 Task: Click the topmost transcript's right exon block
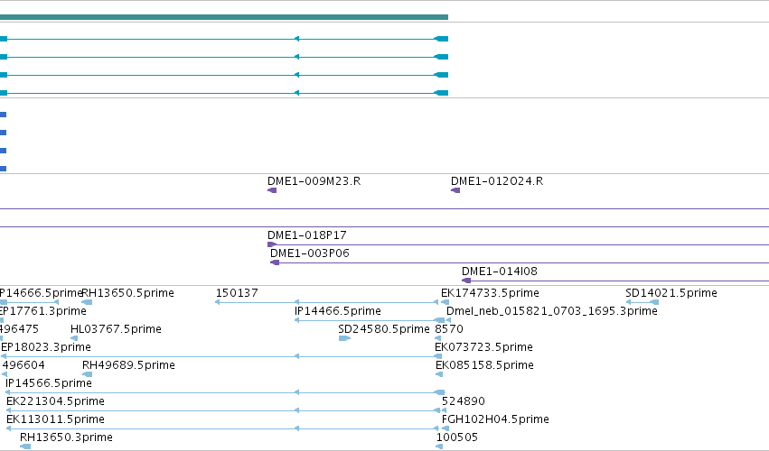pyautogui.click(x=441, y=39)
